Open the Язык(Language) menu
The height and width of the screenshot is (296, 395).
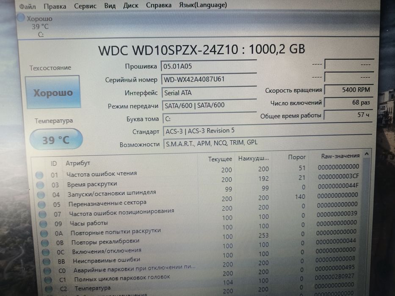coord(203,5)
